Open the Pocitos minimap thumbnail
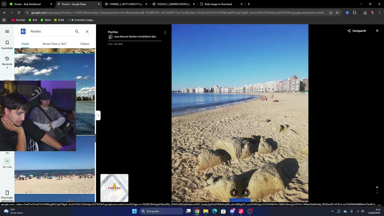Screen dimensions: 384x216 [x=114, y=188]
